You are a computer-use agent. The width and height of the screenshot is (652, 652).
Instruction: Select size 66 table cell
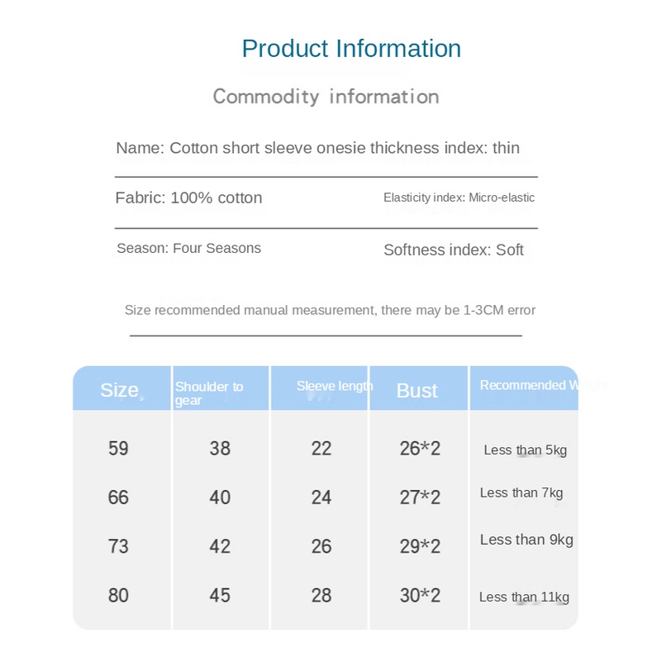tap(118, 497)
